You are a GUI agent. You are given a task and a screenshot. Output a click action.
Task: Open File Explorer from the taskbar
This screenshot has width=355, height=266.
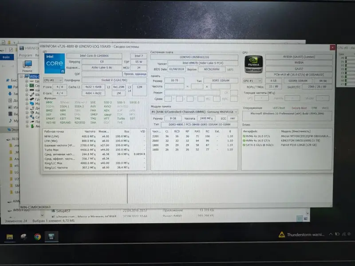[10, 237]
